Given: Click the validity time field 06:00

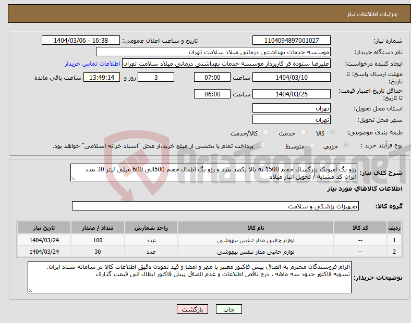Looking at the screenshot, I should click(212, 94).
